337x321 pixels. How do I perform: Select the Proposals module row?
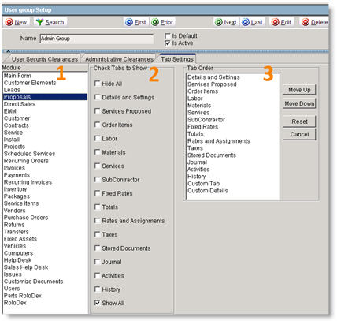click(45, 97)
